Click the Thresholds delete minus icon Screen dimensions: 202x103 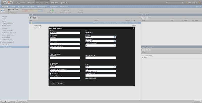[x=146, y=18]
